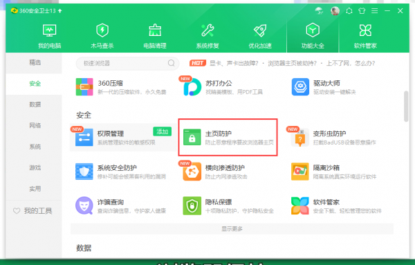The width and height of the screenshot is (415, 265).
Task: Open the 显卡、声卡出故障? link
Action: [x=234, y=63]
